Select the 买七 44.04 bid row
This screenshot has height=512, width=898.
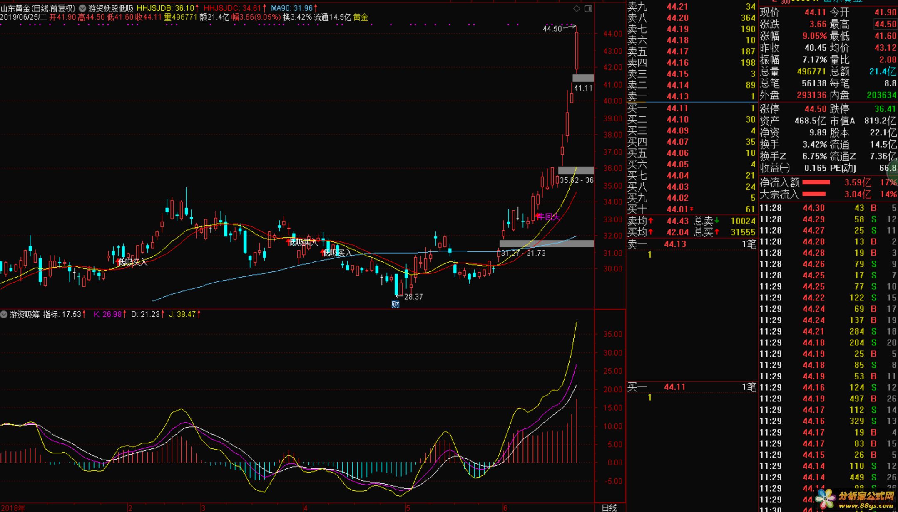click(692, 176)
